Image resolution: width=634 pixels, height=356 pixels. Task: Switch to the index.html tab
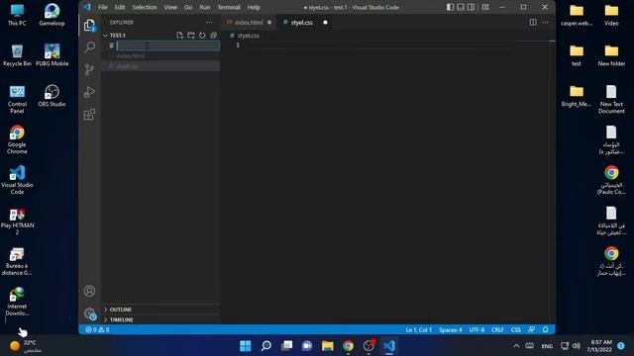[x=249, y=22]
